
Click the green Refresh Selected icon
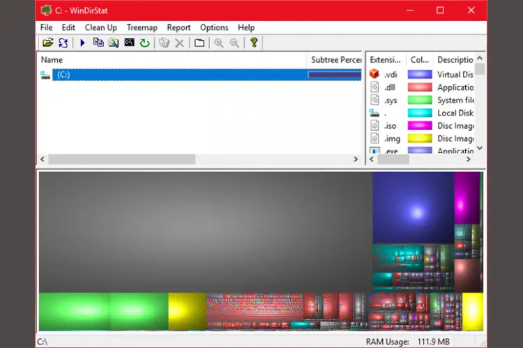[145, 42]
